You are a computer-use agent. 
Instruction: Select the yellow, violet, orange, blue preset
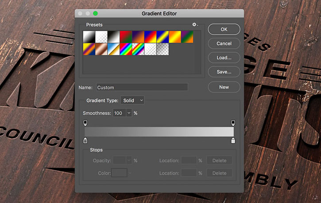pos(89,49)
